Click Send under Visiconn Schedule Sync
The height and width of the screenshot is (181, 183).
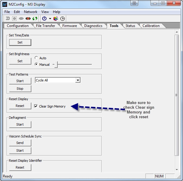click(20, 143)
